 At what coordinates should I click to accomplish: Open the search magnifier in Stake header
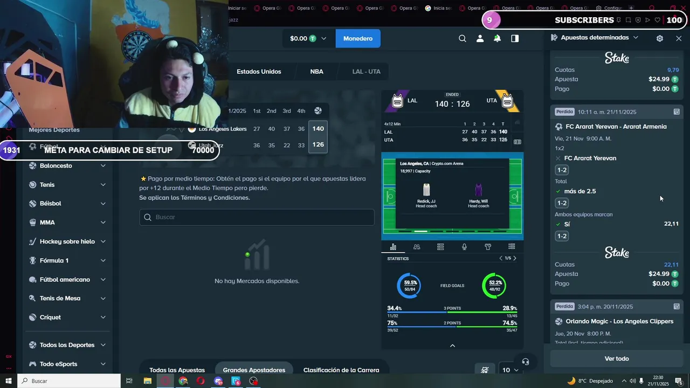[x=462, y=38]
